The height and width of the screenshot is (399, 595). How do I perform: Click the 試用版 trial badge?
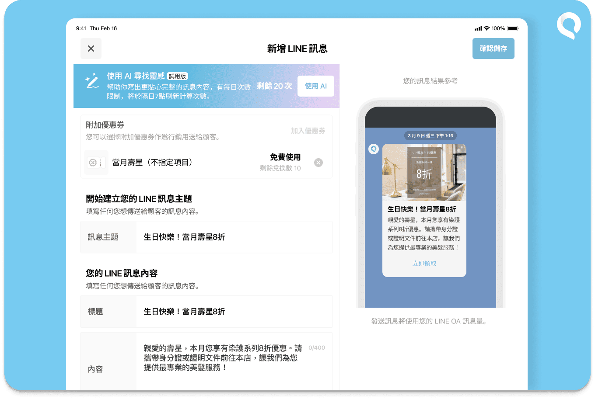coord(178,76)
